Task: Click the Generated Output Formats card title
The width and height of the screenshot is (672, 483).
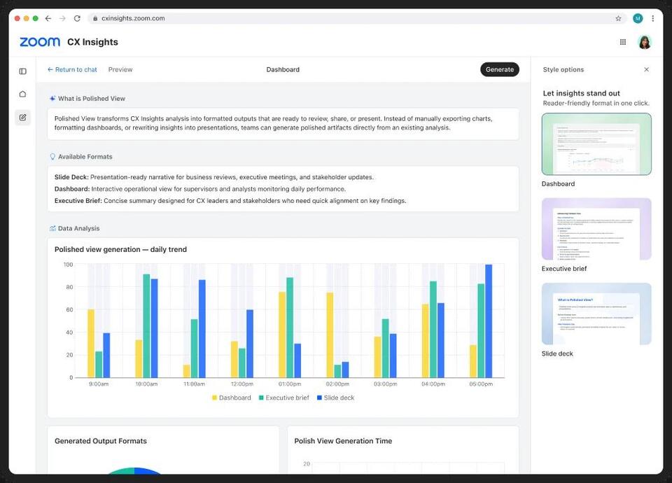Action: [x=101, y=441]
